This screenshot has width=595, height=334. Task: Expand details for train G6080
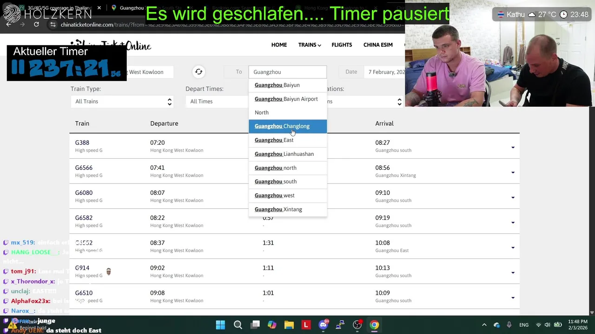click(x=513, y=198)
